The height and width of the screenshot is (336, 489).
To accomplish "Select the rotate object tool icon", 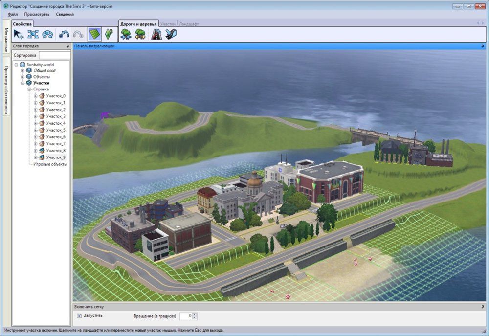I will click(x=47, y=34).
